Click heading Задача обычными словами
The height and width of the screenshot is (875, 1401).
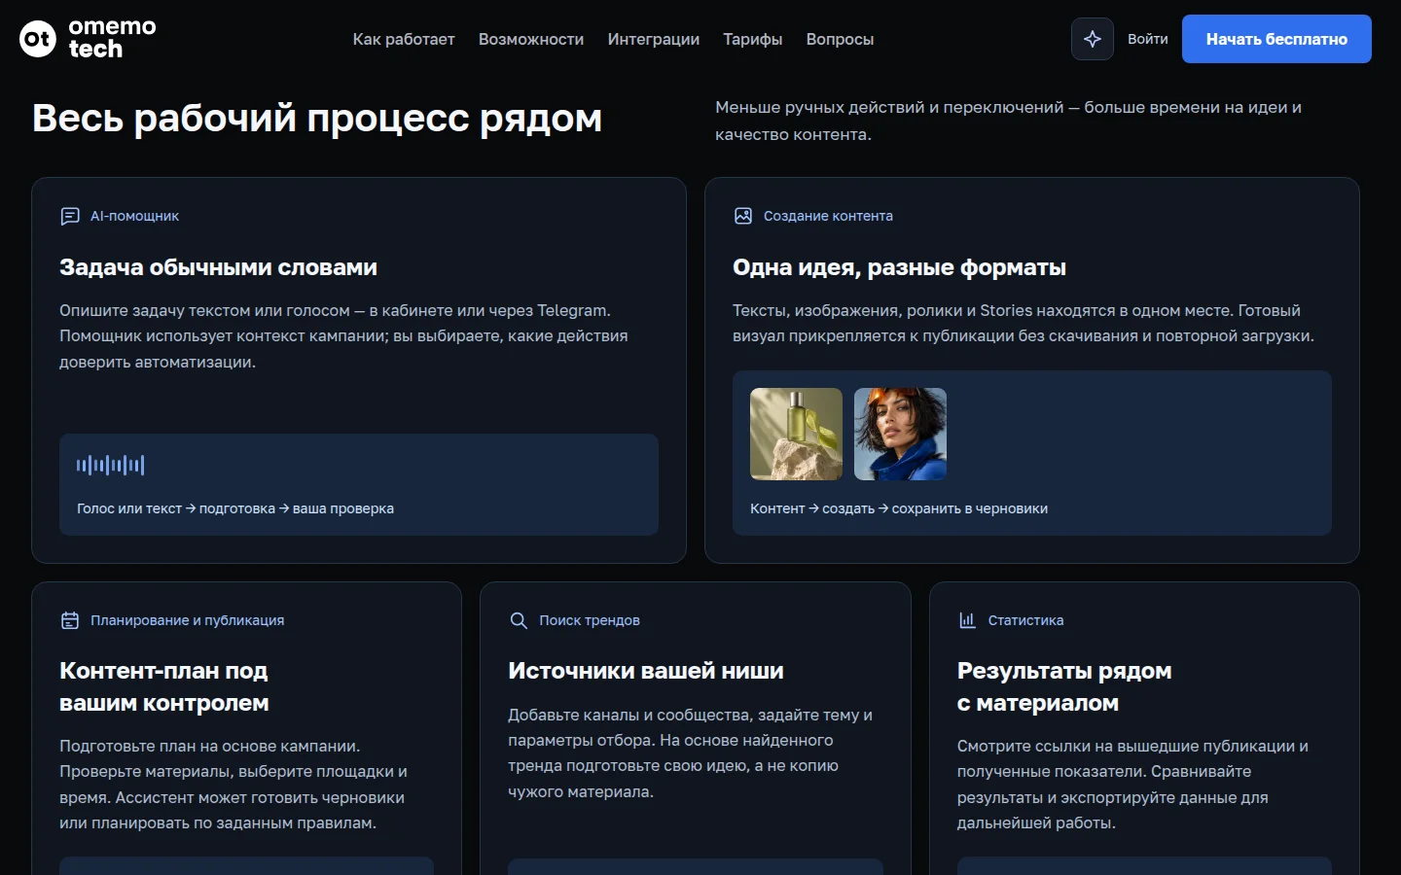(x=218, y=267)
